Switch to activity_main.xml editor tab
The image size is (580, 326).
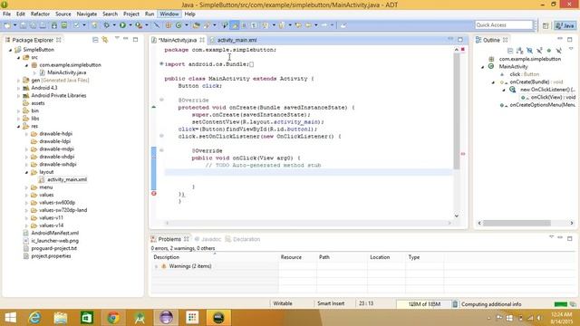(237, 40)
